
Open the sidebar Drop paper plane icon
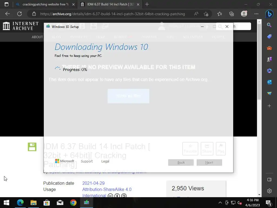(x=269, y=93)
